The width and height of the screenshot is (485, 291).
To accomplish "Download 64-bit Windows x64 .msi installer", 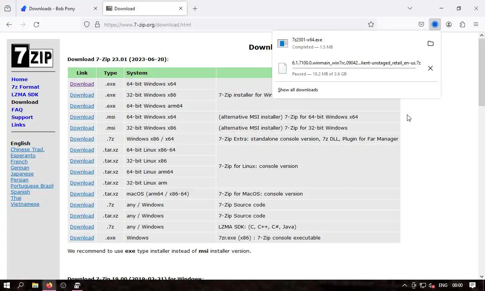I will tap(82, 117).
